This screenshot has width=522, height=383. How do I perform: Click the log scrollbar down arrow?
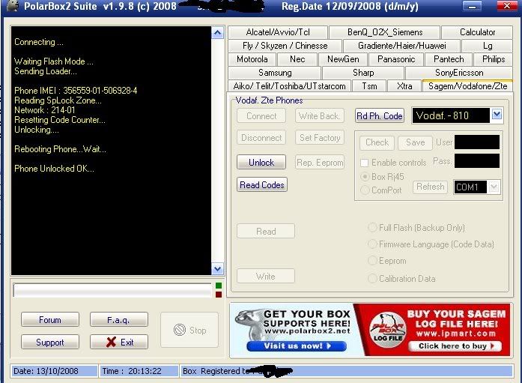(217, 268)
